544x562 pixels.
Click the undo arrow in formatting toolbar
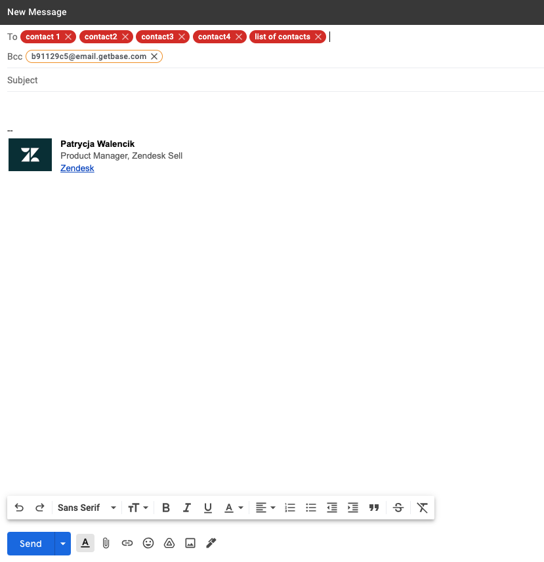point(19,508)
